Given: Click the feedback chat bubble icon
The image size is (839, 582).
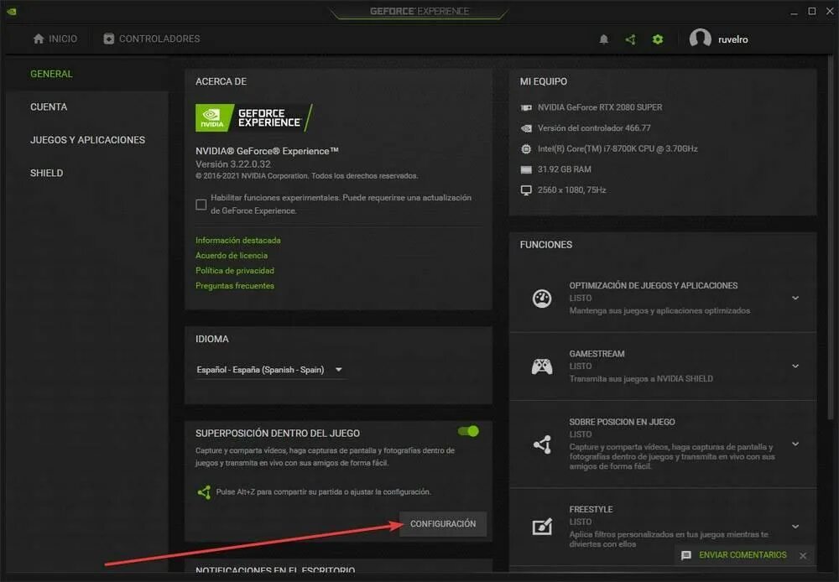Looking at the screenshot, I should (x=686, y=555).
